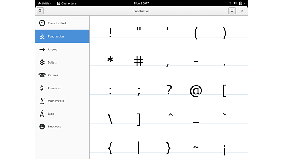Viewport: 283px width, 159px height.
Task: Open the hamburger menu in header
Action: (232, 11)
